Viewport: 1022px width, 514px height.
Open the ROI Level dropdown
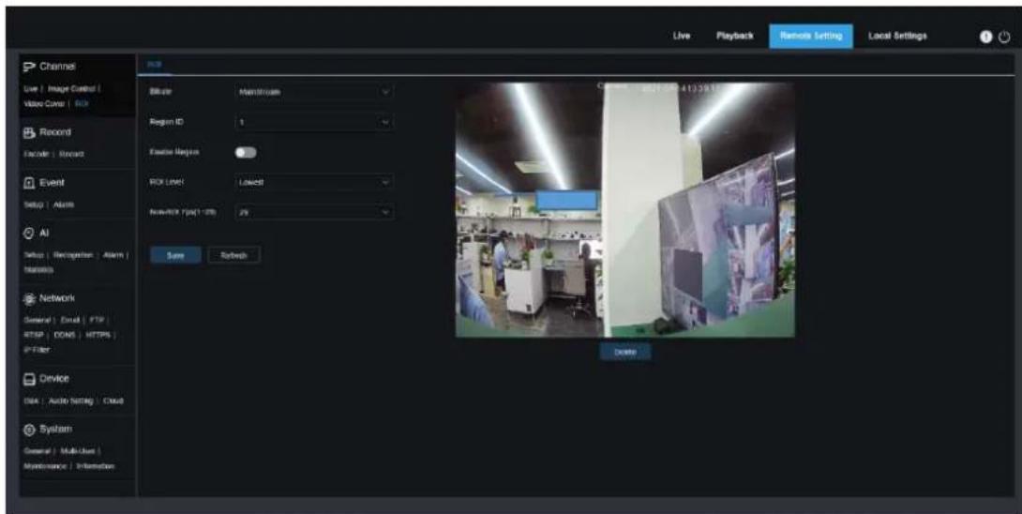[314, 182]
